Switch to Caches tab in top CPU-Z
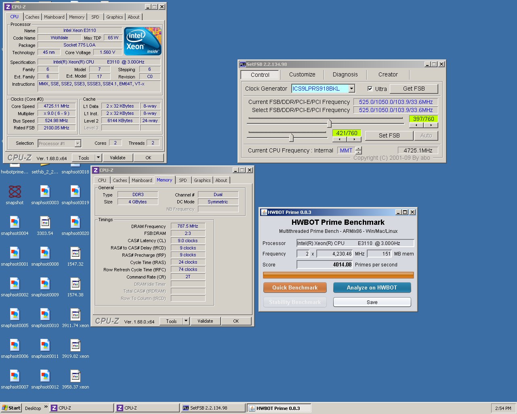This screenshot has width=517, height=414. point(32,17)
